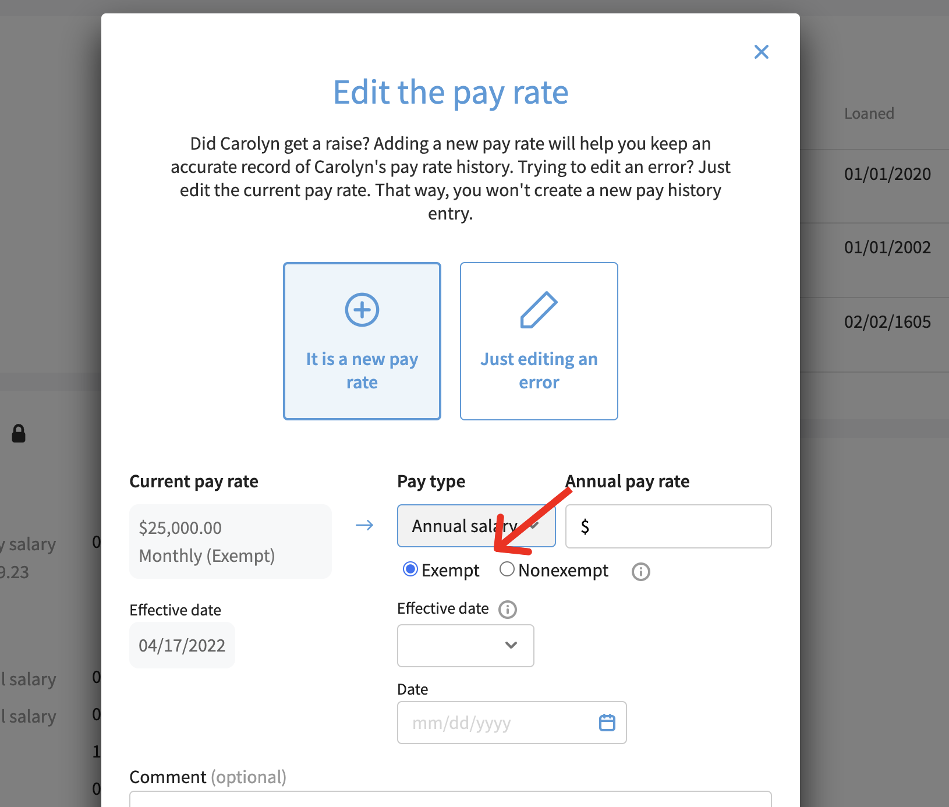Viewport: 949px width, 807px height.
Task: Click the pencil icon for editing an error
Action: point(539,310)
